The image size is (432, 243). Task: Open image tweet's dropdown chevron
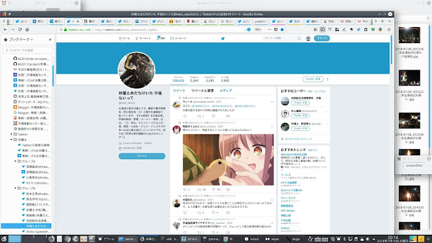tap(272, 126)
